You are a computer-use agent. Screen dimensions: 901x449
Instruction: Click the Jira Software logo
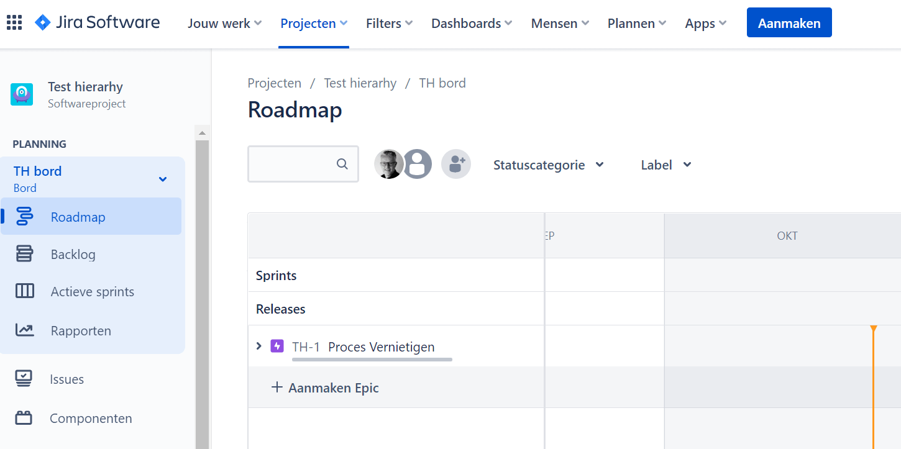[98, 23]
